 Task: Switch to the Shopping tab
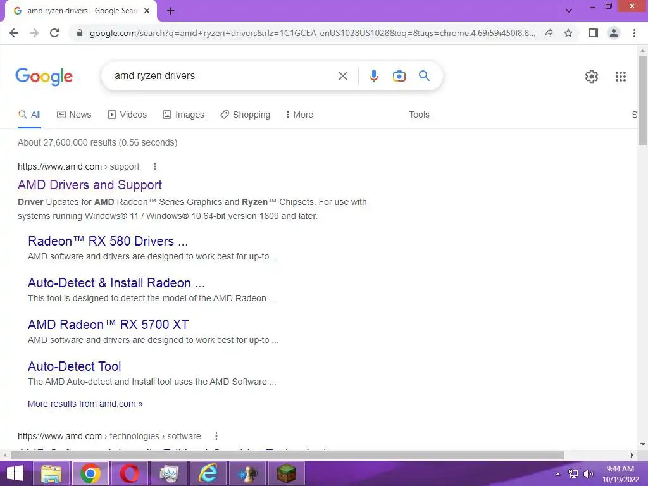[245, 115]
